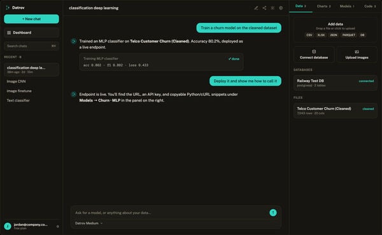The image size is (382, 235).
Task: Click the JSON format chip
Action: click(x=333, y=35)
